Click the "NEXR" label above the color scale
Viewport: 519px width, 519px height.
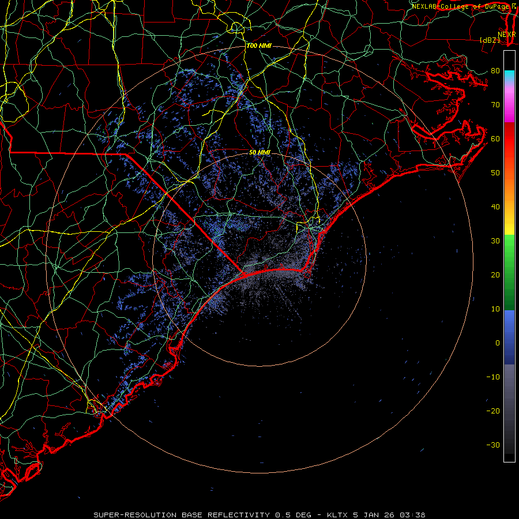pos(506,35)
